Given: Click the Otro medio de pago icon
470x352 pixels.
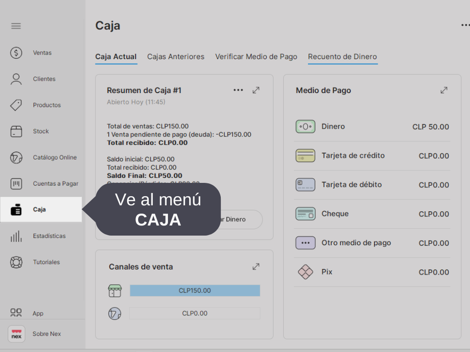Looking at the screenshot, I should pos(305,243).
